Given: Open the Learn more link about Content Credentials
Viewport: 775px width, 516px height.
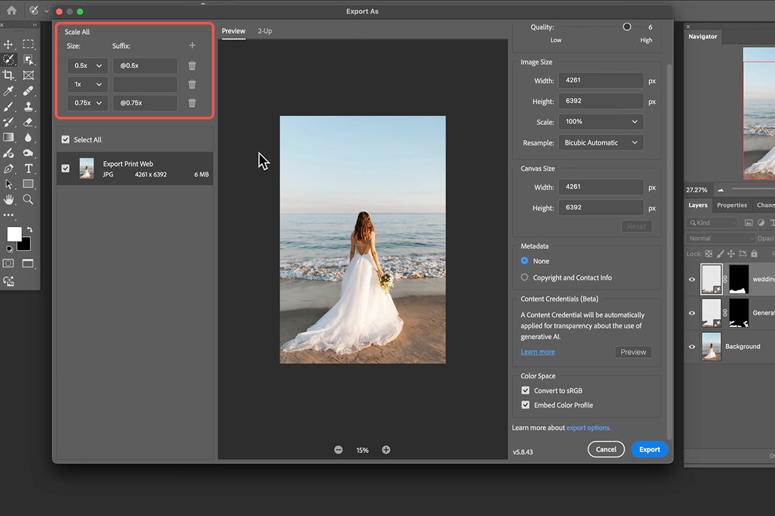Looking at the screenshot, I should [x=537, y=352].
